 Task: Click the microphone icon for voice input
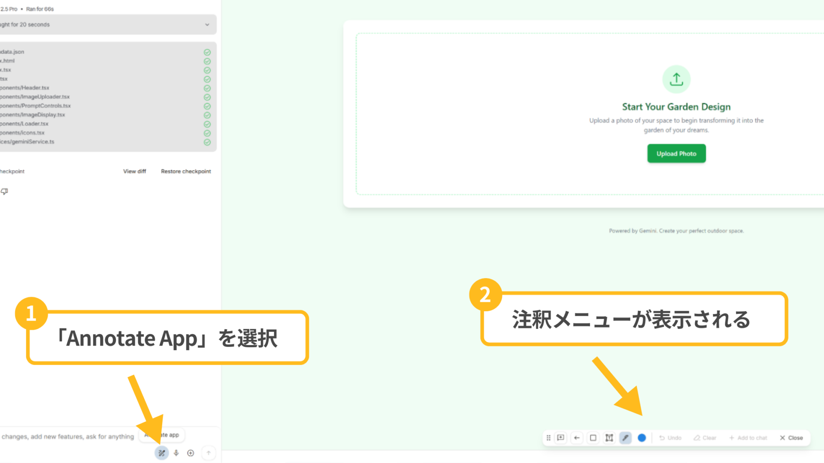coord(176,453)
